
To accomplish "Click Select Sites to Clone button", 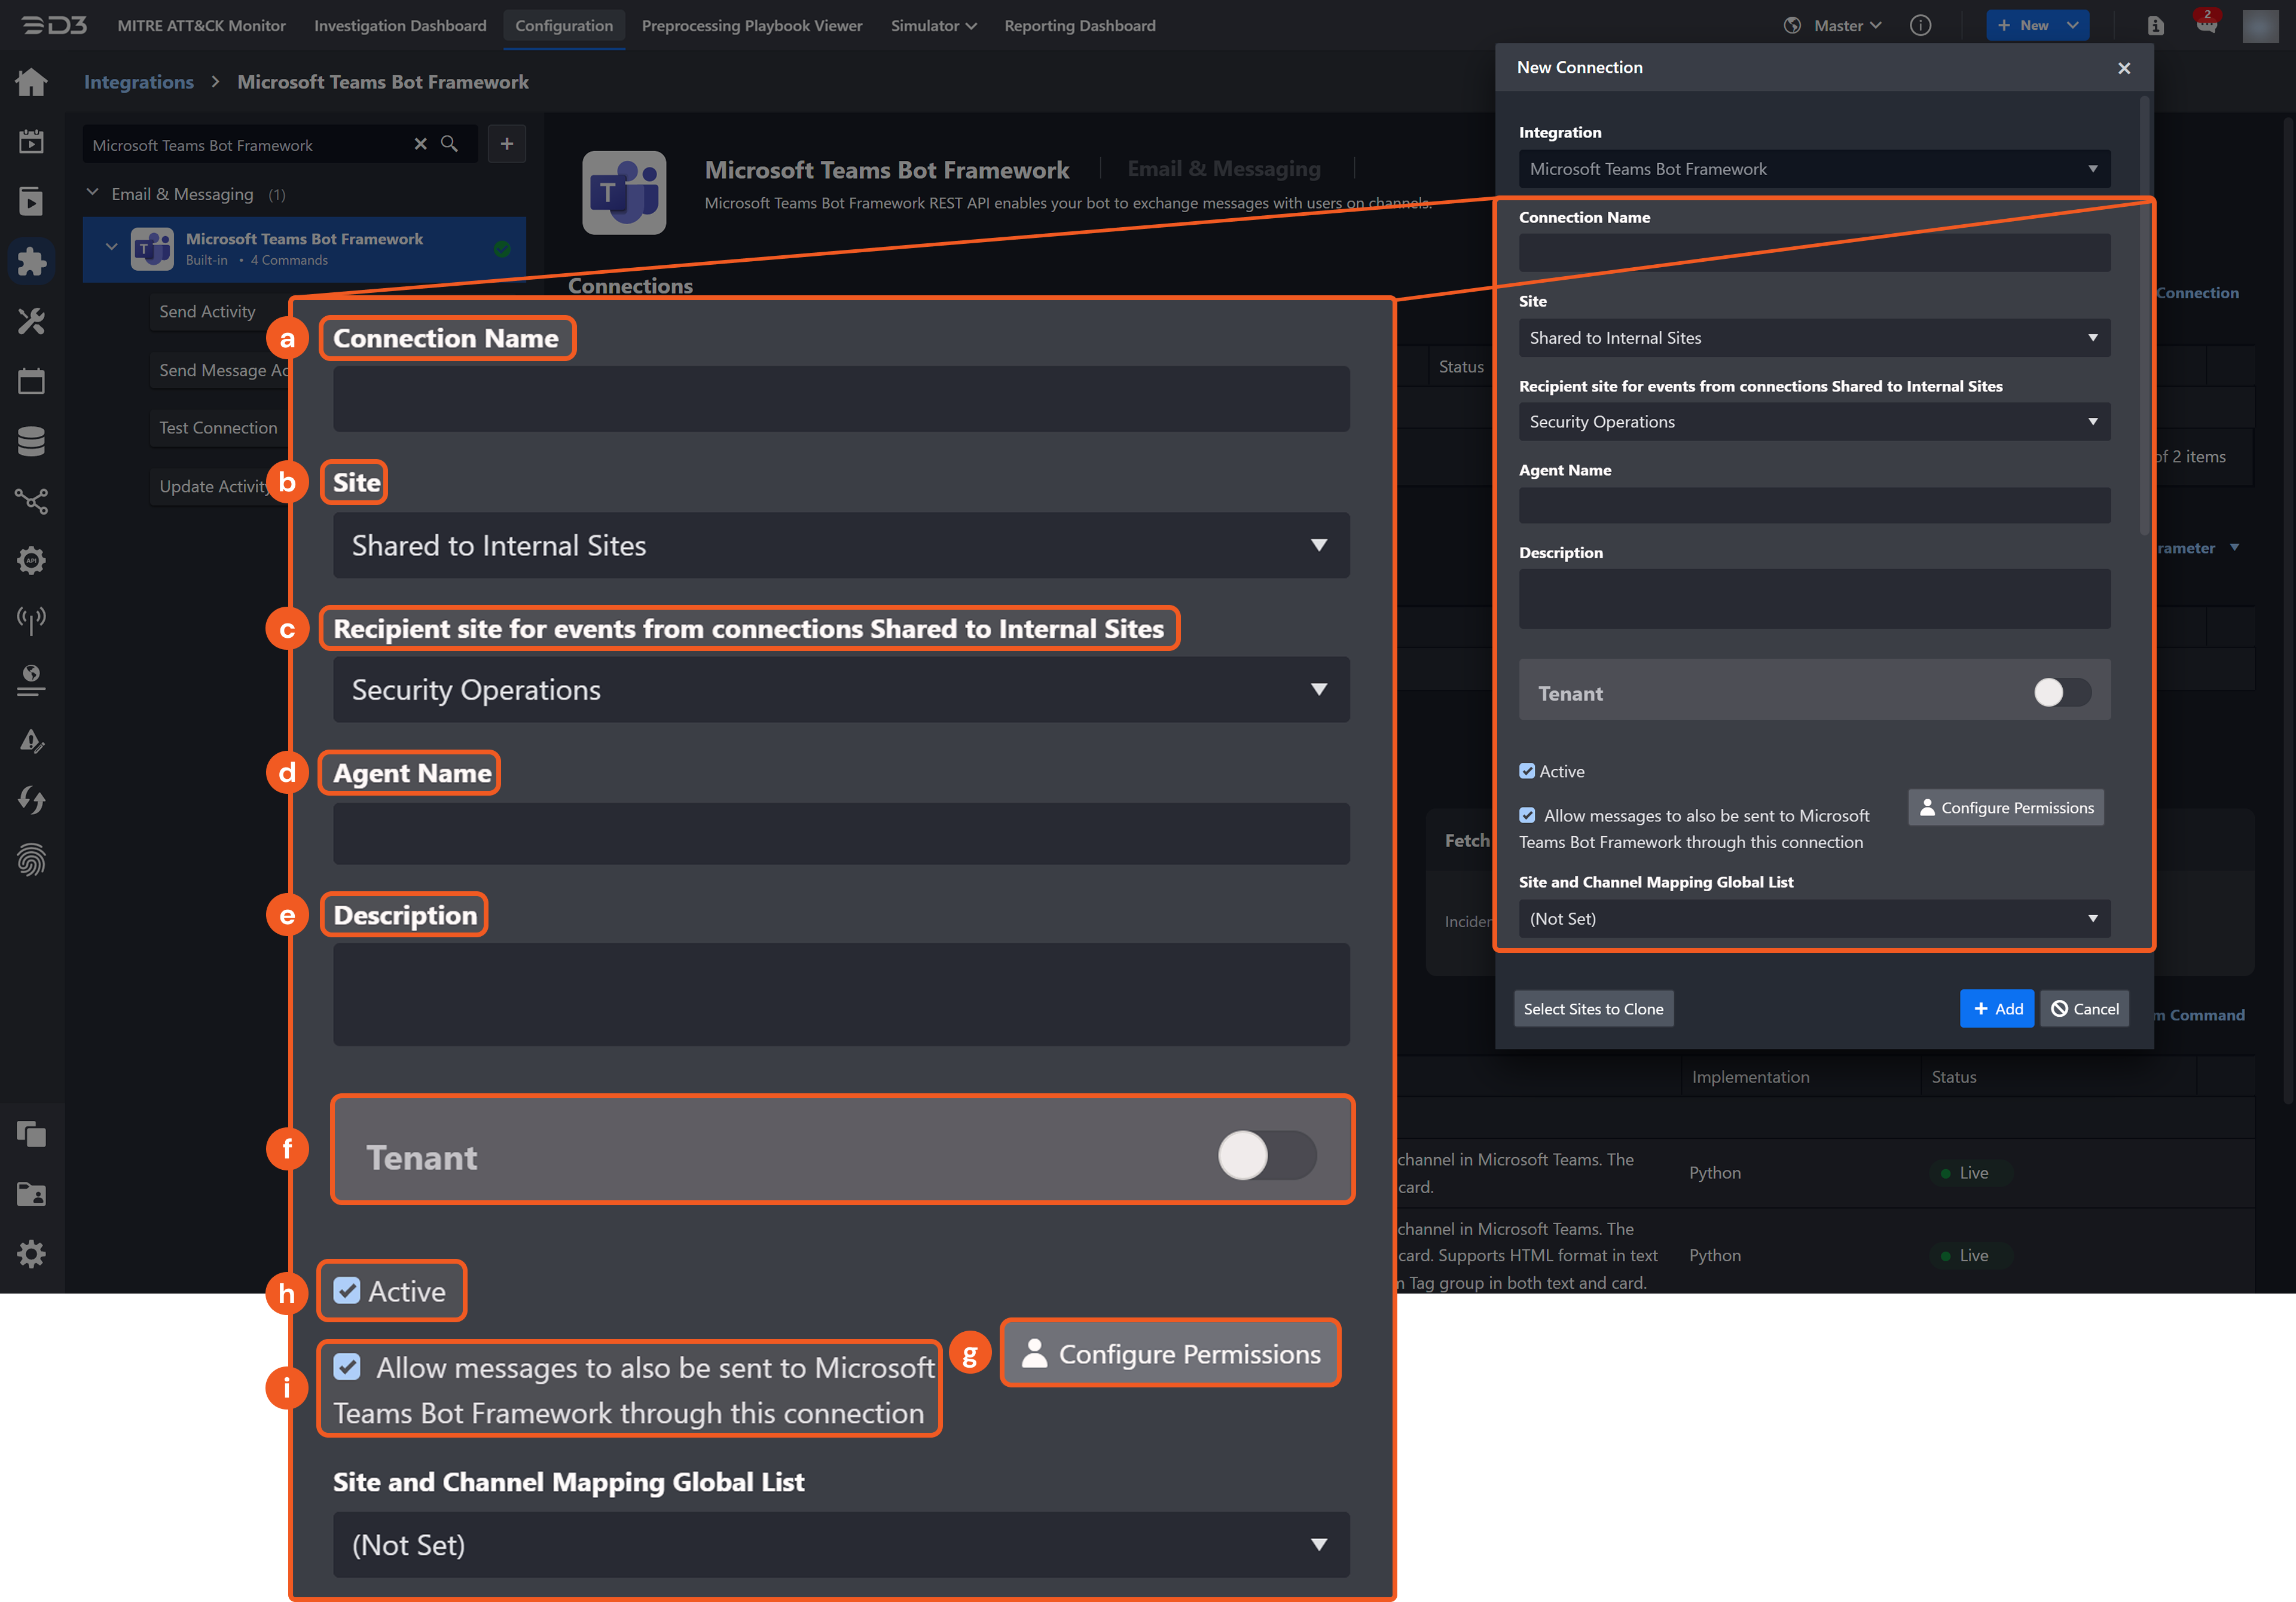I will [x=1593, y=1009].
